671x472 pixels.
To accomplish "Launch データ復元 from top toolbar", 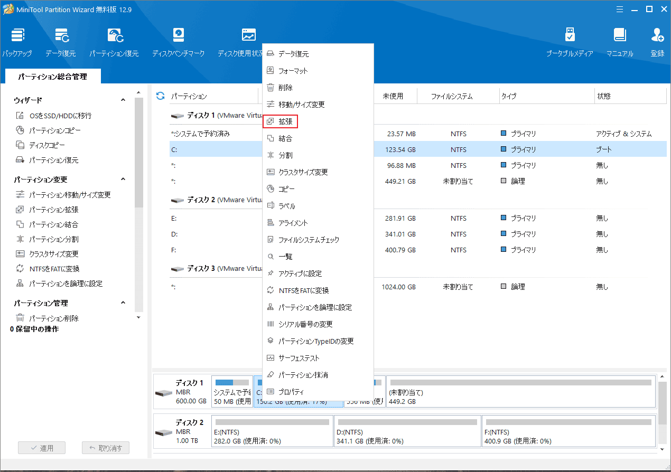I will pos(61,42).
